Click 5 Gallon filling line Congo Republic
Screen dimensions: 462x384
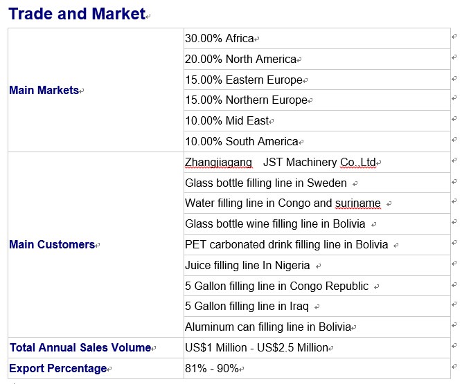(x=317, y=286)
